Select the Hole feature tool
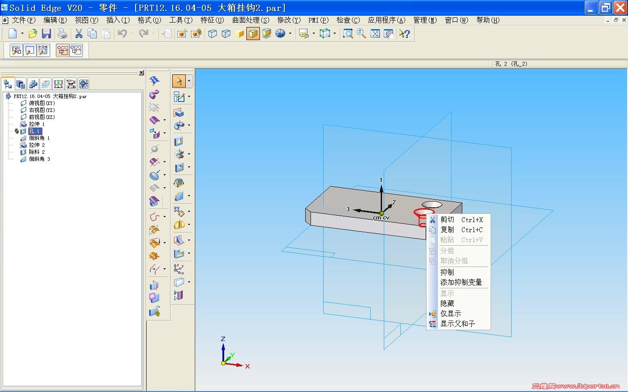This screenshot has height=392, width=628. click(179, 167)
